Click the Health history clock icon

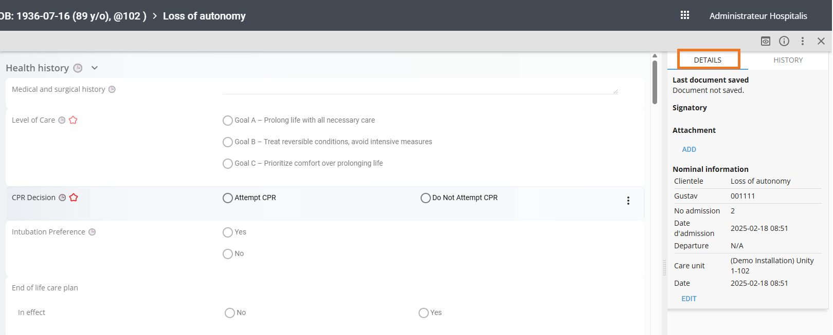[78, 68]
